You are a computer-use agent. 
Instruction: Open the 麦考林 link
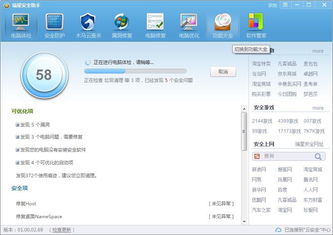click(310, 84)
